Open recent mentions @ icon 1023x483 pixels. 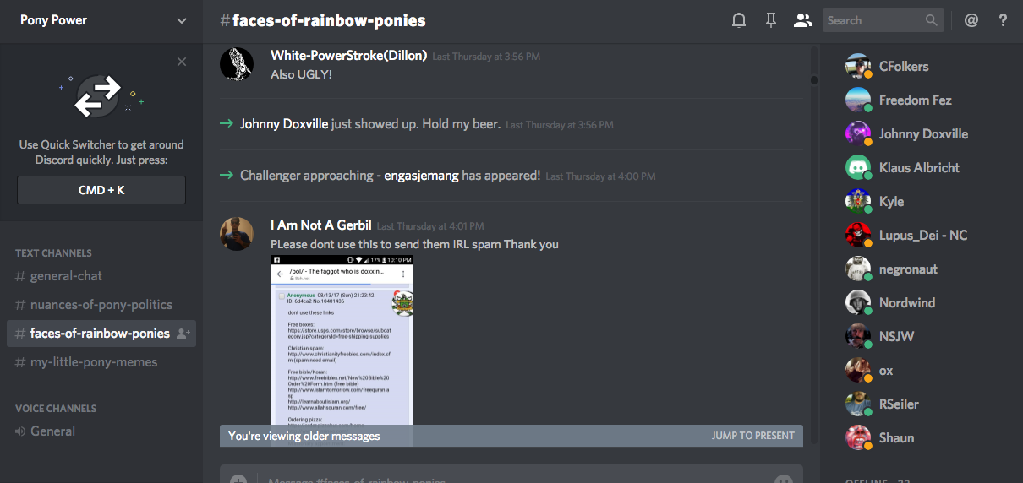click(971, 20)
